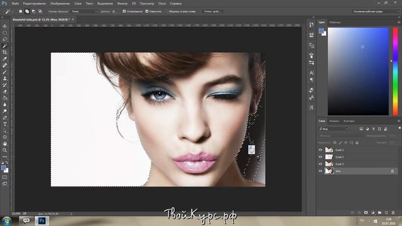Viewport: 402px width, 226px height.
Task: Select the Blur tool
Action: (x=4, y=105)
